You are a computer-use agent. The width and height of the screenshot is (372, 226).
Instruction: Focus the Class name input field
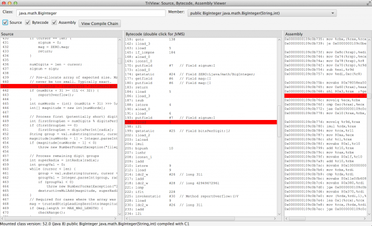91,13
